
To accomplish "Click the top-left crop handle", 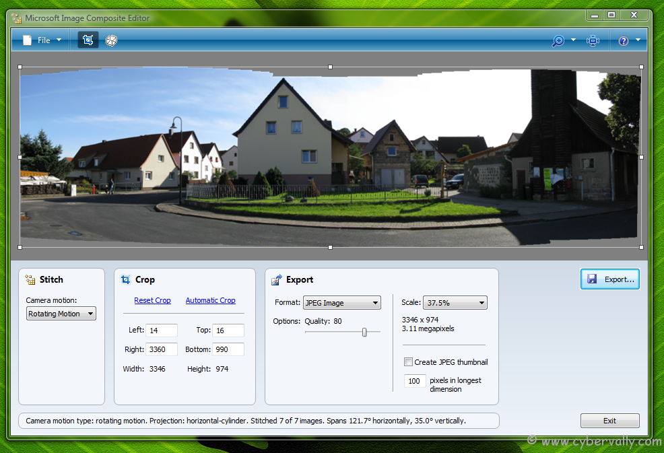I will pos(20,67).
